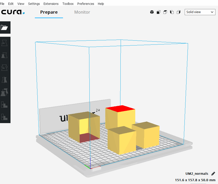
Task: Click the UM2_normals job name
Action: 196,173
